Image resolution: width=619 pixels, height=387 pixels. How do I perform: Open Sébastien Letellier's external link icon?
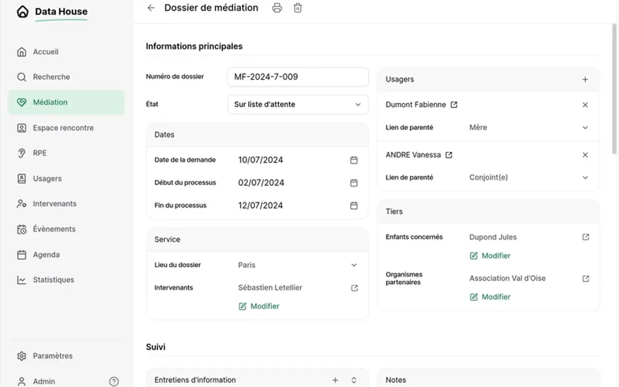pyautogui.click(x=354, y=288)
